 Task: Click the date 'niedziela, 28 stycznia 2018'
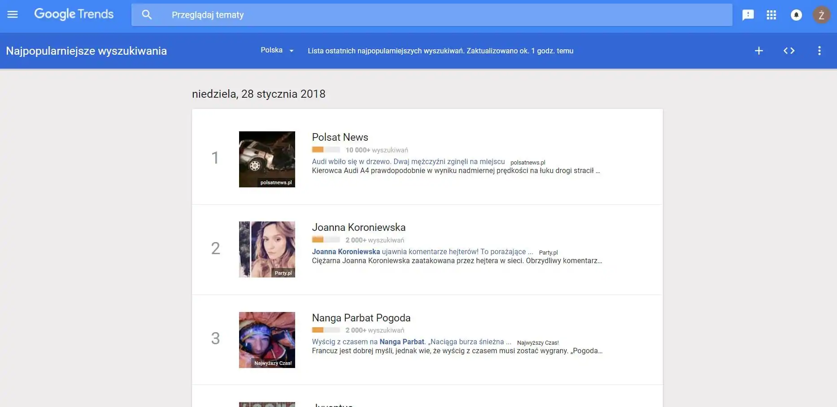(x=259, y=94)
